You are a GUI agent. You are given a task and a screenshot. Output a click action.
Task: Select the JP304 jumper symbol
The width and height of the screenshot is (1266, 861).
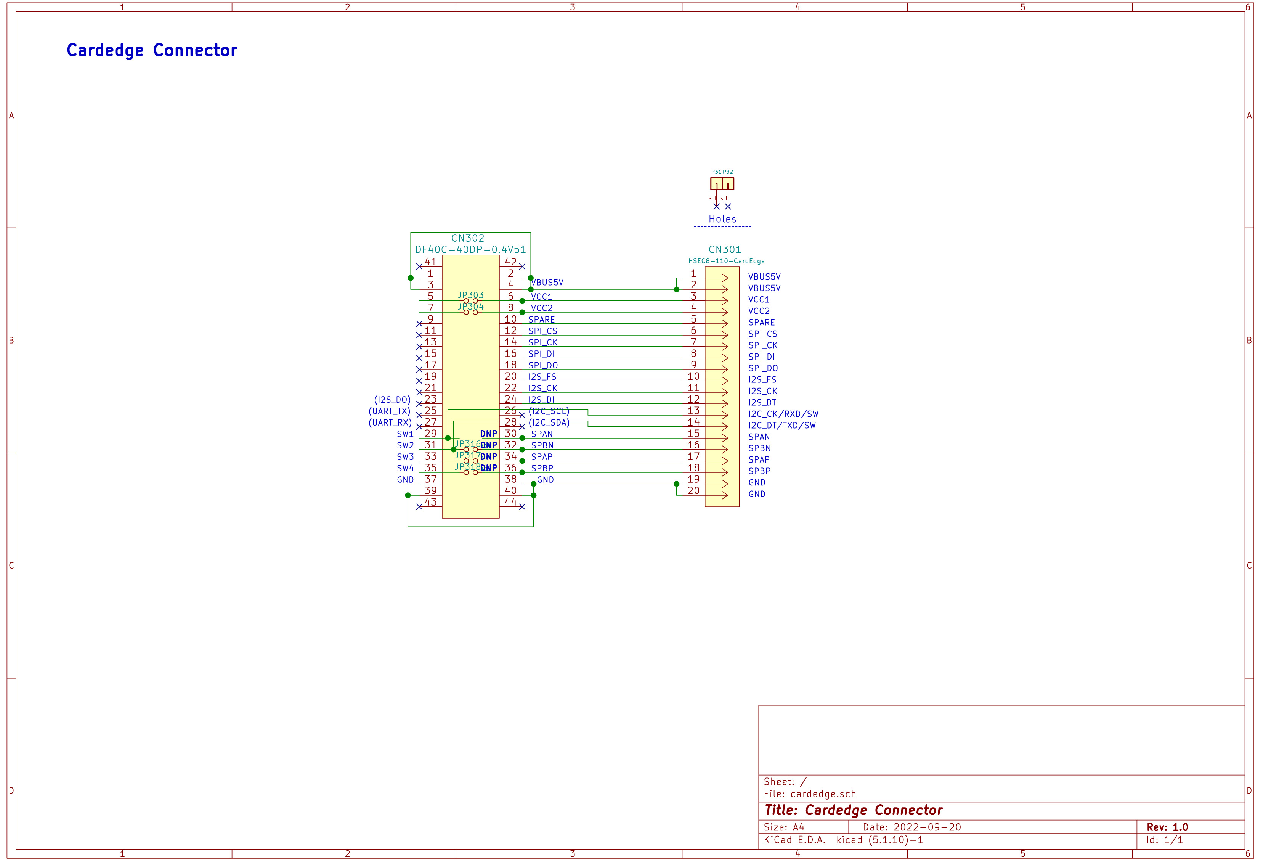(x=471, y=312)
